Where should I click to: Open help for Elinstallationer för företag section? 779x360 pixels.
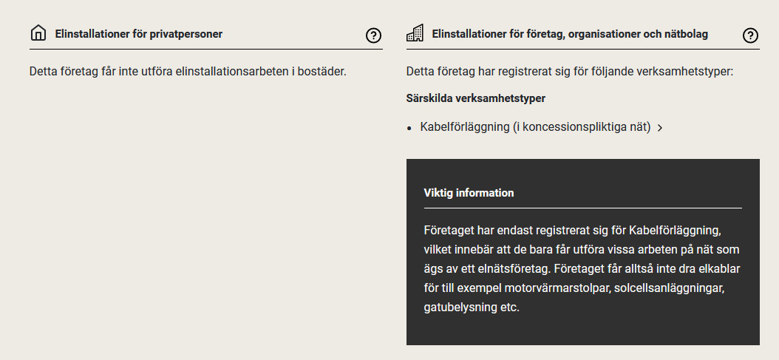750,35
